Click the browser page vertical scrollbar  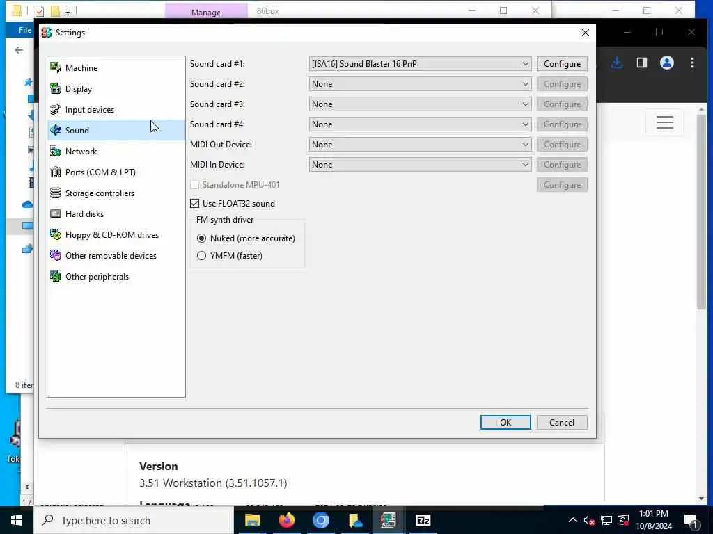(x=701, y=211)
